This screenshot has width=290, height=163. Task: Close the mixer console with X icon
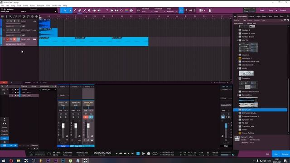[x=2, y=86]
